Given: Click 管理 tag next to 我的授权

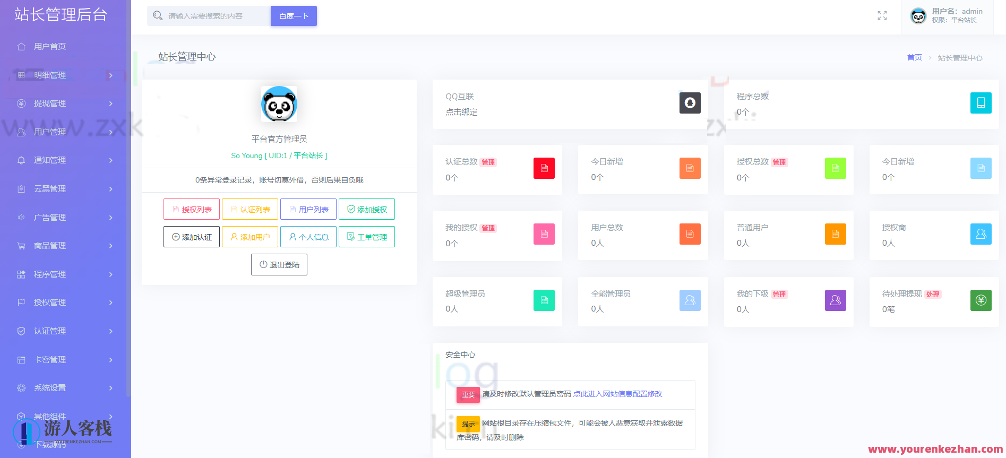Looking at the screenshot, I should pyautogui.click(x=488, y=228).
